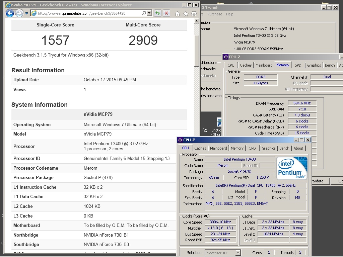Click the Multiplier x 13.0 field

[x=220, y=228]
